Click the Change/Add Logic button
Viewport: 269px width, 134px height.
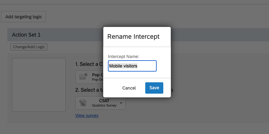[29, 47]
